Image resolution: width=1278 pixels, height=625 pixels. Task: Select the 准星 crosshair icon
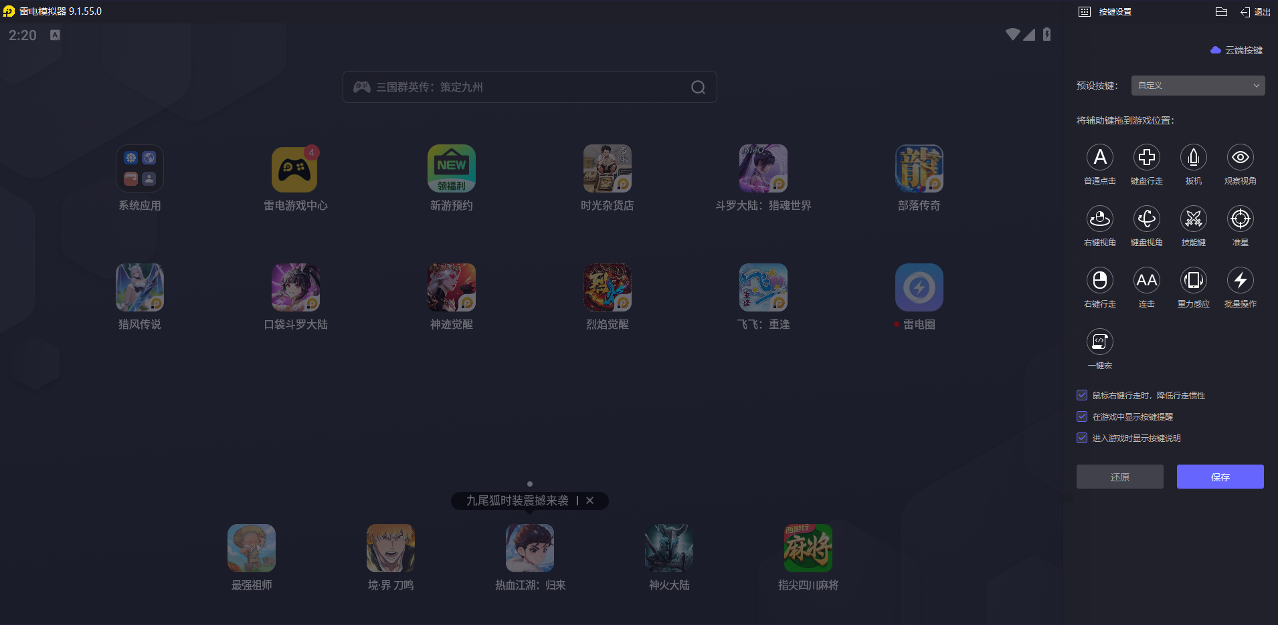[1241, 219]
